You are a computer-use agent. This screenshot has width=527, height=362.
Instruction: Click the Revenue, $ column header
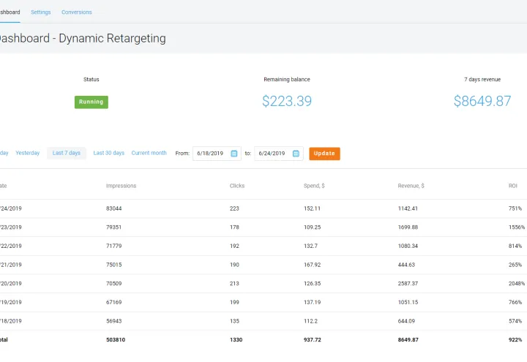click(411, 186)
